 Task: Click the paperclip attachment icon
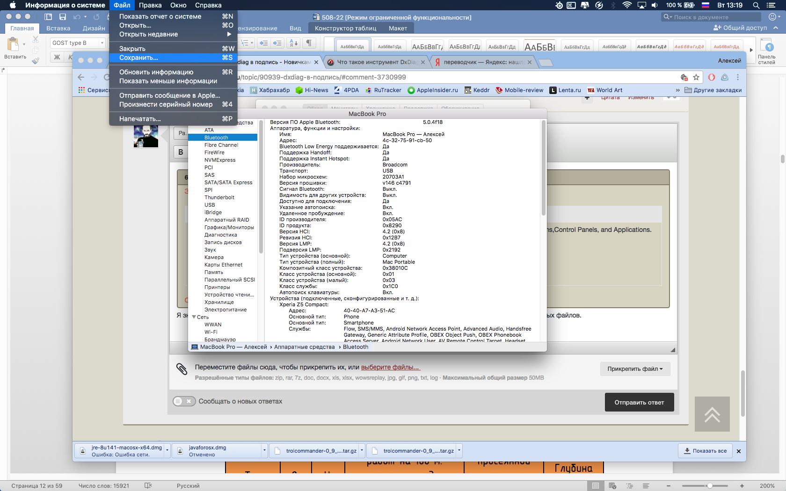click(x=182, y=369)
